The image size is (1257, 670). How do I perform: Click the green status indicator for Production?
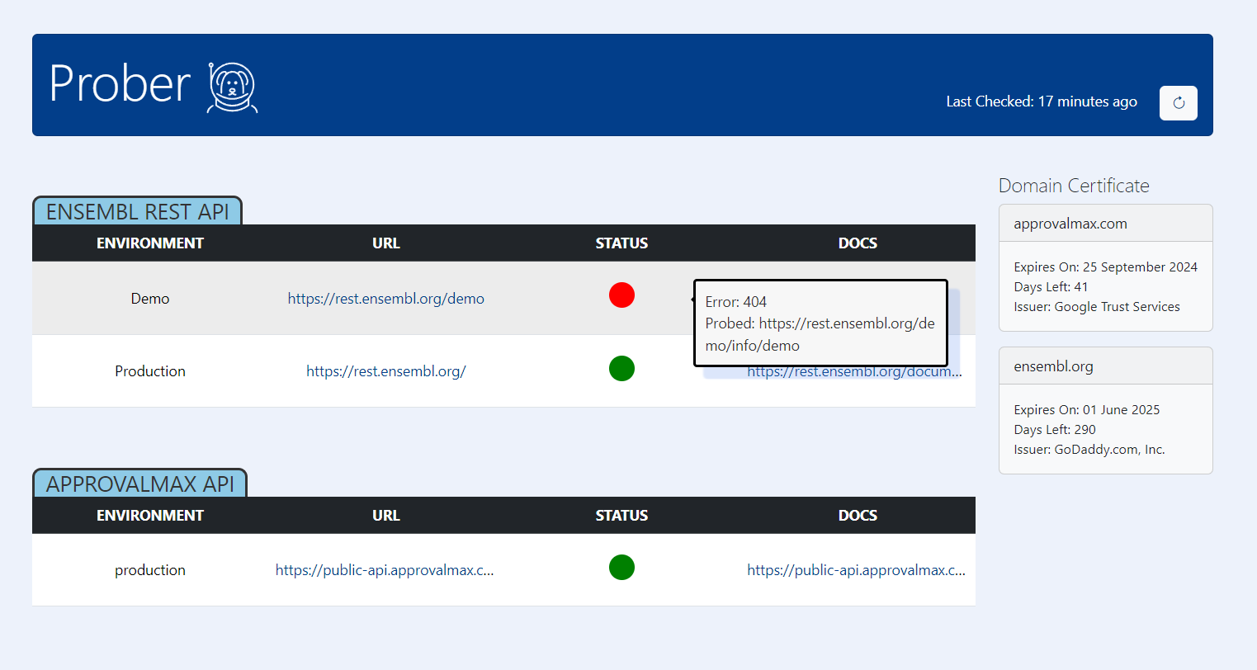click(621, 369)
